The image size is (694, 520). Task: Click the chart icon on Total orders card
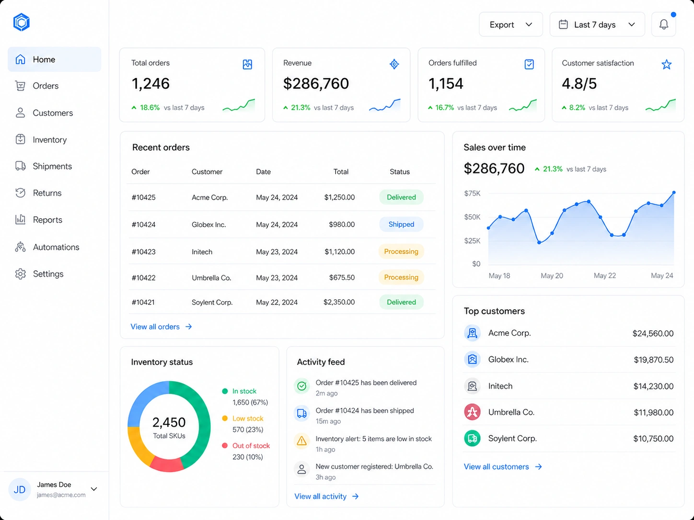247,64
